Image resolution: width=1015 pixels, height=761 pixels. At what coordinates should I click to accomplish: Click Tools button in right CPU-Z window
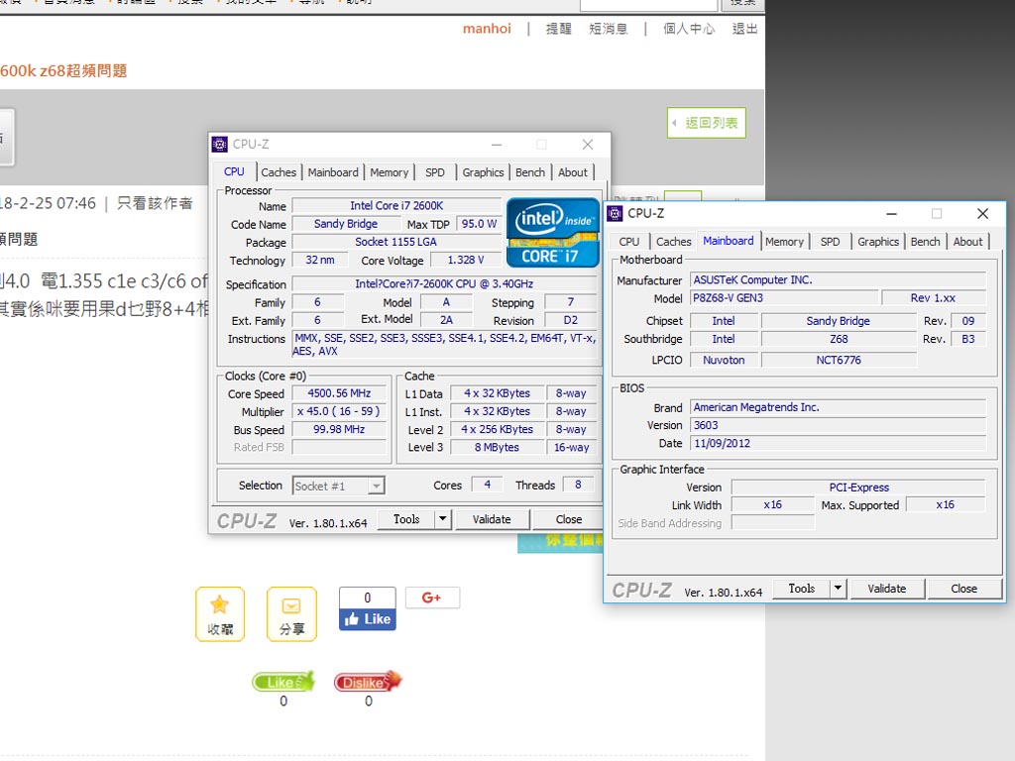(801, 589)
